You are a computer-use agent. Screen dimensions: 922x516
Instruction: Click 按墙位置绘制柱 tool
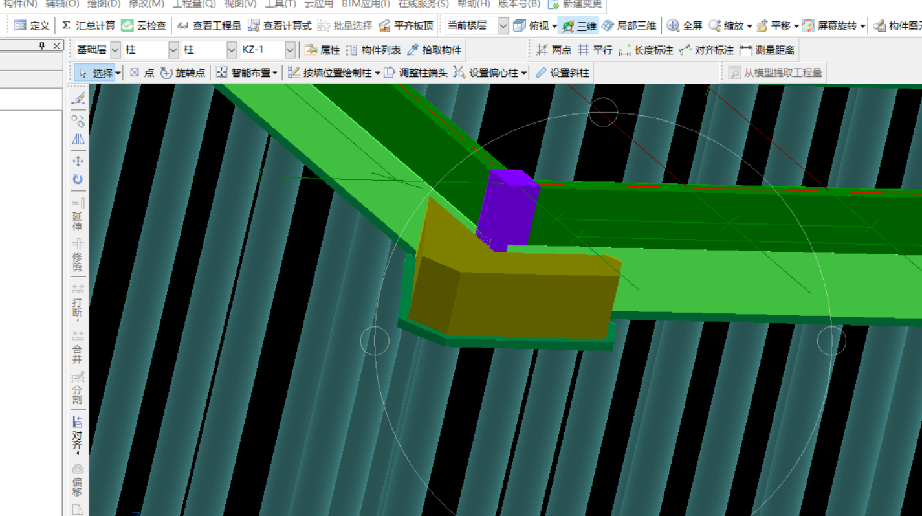click(x=330, y=73)
